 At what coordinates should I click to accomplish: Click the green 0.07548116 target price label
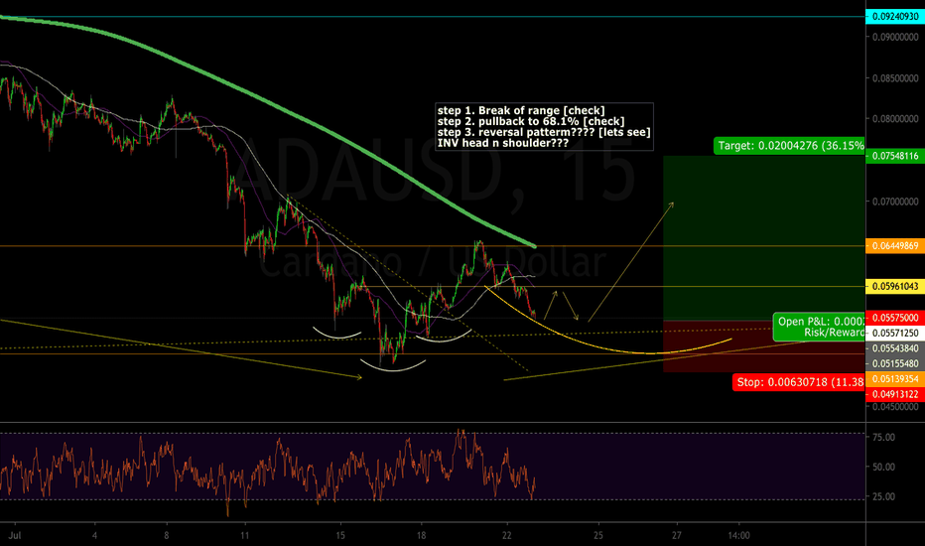(895, 156)
